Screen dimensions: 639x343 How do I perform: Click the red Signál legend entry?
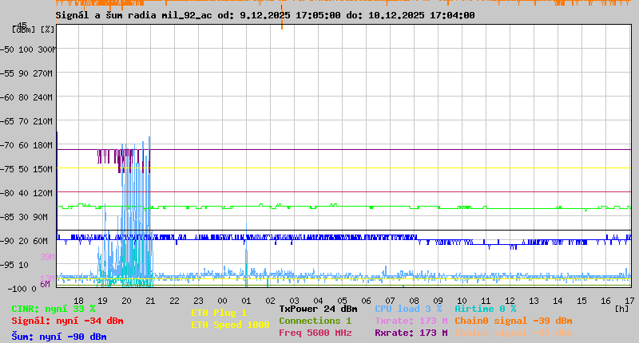(67, 321)
